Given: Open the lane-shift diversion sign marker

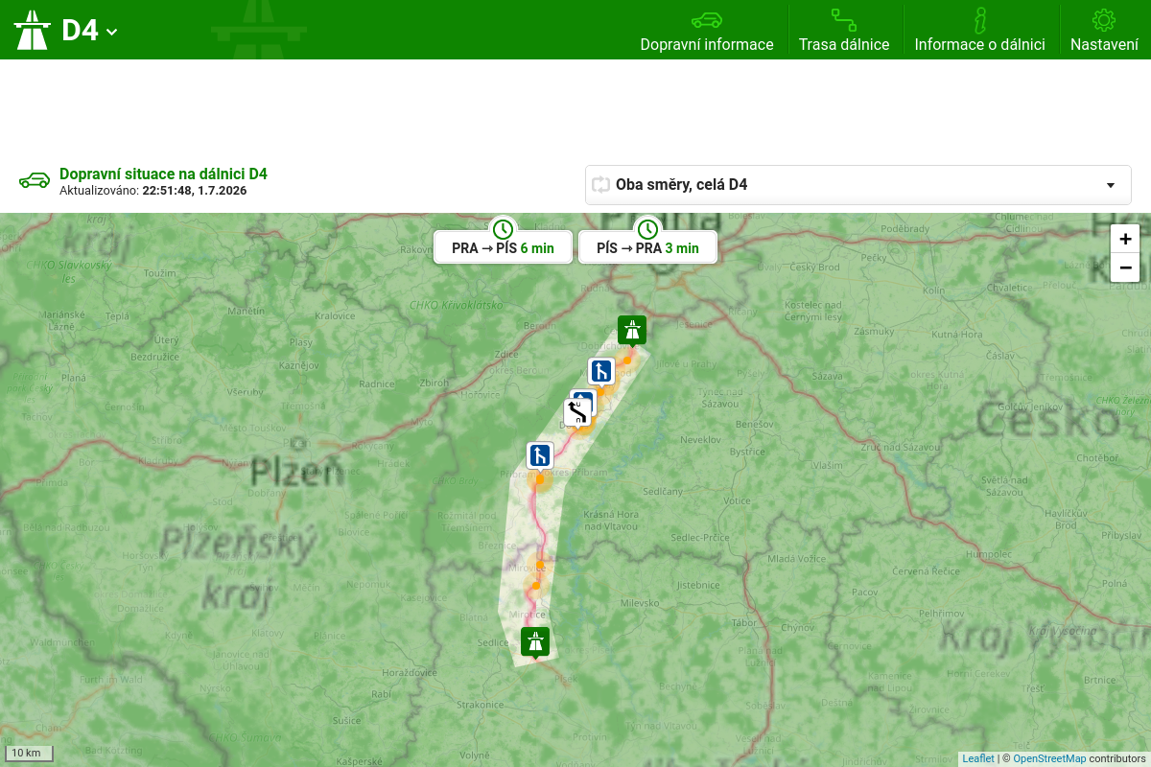Looking at the screenshot, I should tap(577, 413).
